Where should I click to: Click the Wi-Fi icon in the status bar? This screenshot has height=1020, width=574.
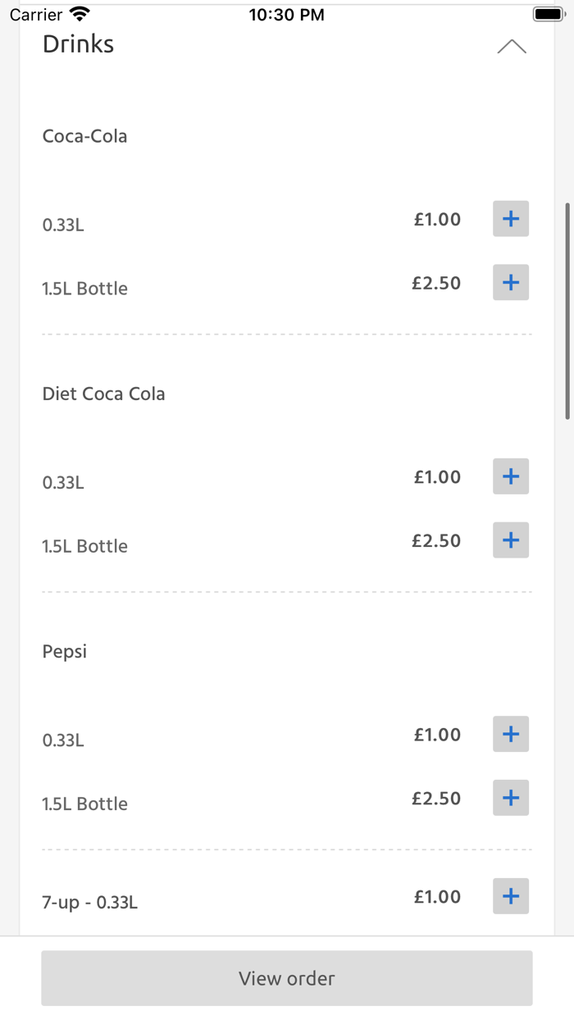(x=78, y=12)
